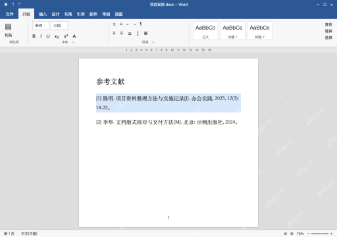This screenshot has width=337, height=237.
Task: Click the 75% zoom level
Action: pos(300,234)
